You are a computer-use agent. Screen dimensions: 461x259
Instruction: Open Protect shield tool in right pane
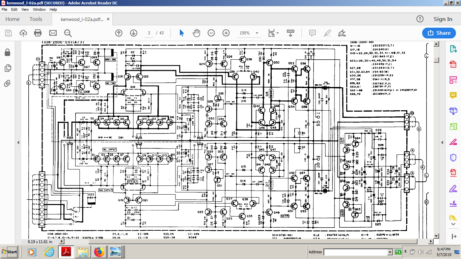coord(453,157)
